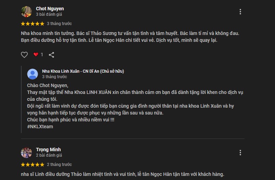Open Trọng Minh's profile picture
Screen dimensions: 275x180
coord(26,153)
